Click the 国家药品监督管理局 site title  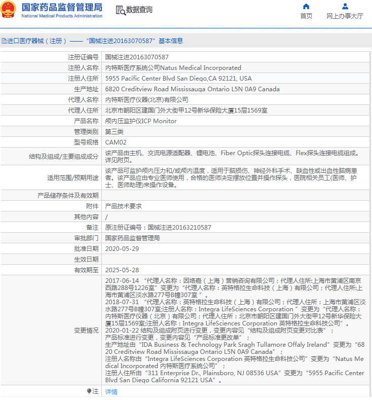[62, 7]
